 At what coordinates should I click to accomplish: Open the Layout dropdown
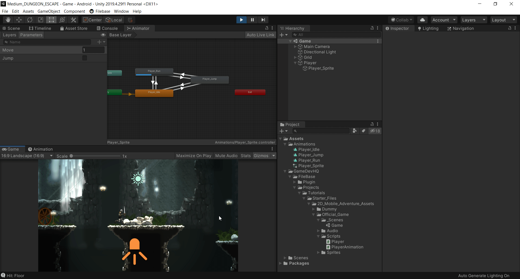point(503,20)
